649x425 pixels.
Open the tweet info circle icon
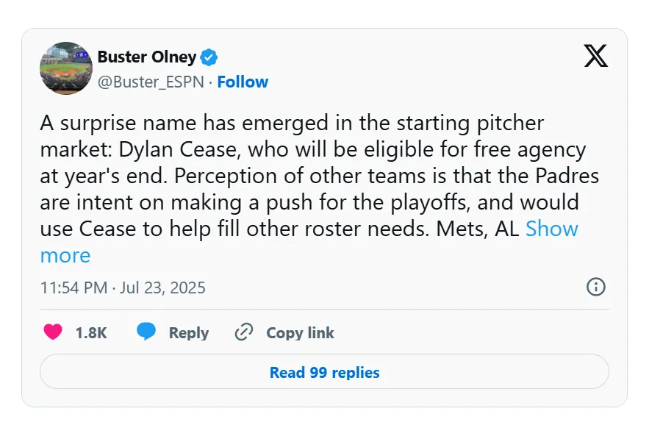(x=596, y=287)
